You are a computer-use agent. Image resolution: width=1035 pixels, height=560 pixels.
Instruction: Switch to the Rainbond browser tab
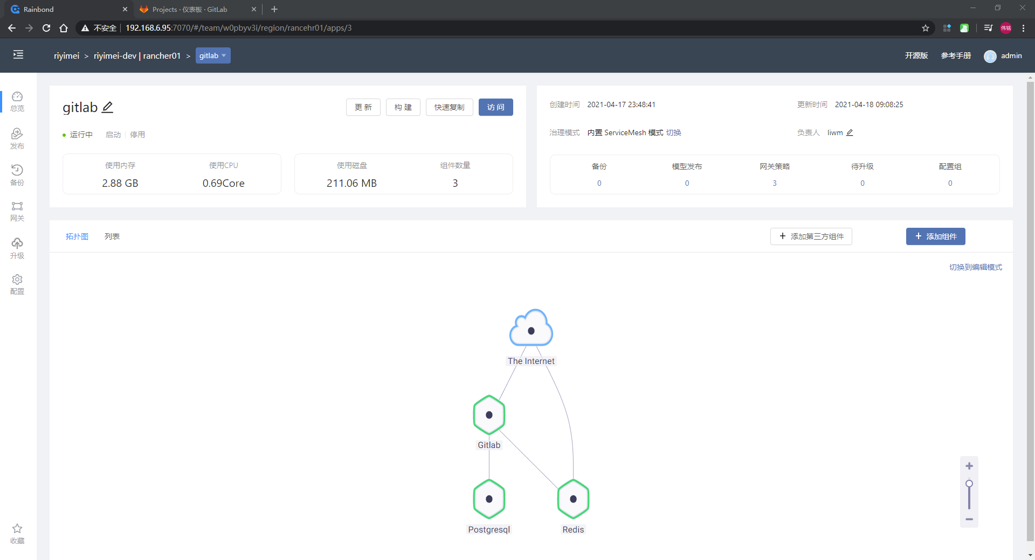click(x=68, y=9)
